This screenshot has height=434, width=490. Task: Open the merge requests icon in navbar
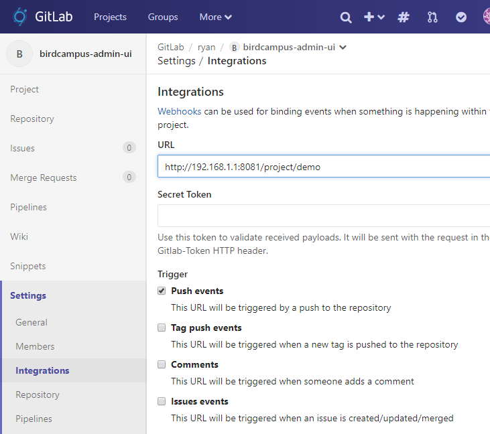(432, 17)
